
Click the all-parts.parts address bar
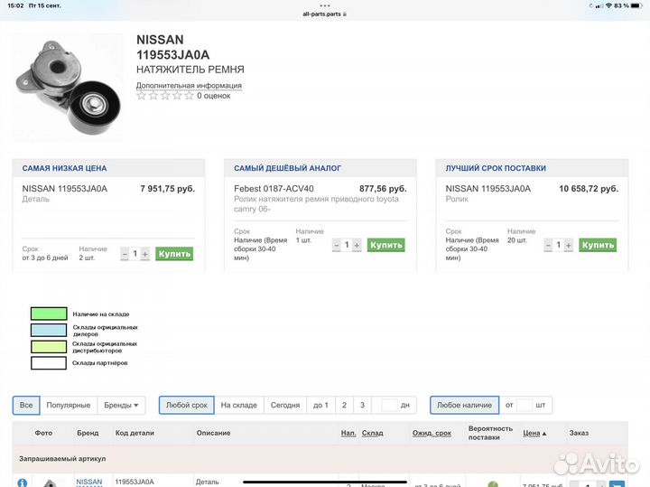324,14
